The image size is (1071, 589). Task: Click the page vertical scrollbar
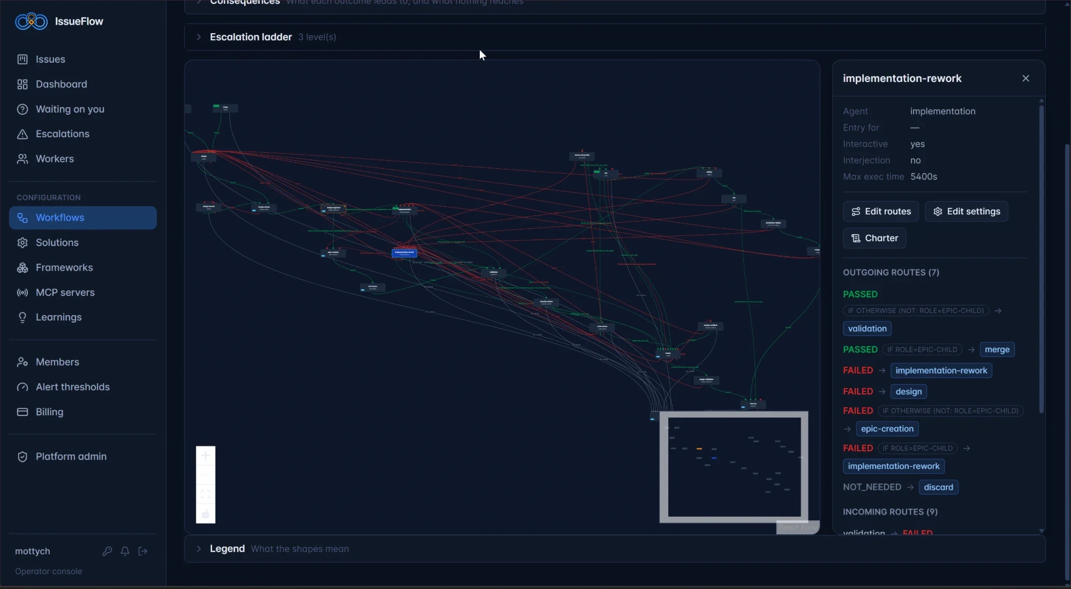(x=1067, y=363)
